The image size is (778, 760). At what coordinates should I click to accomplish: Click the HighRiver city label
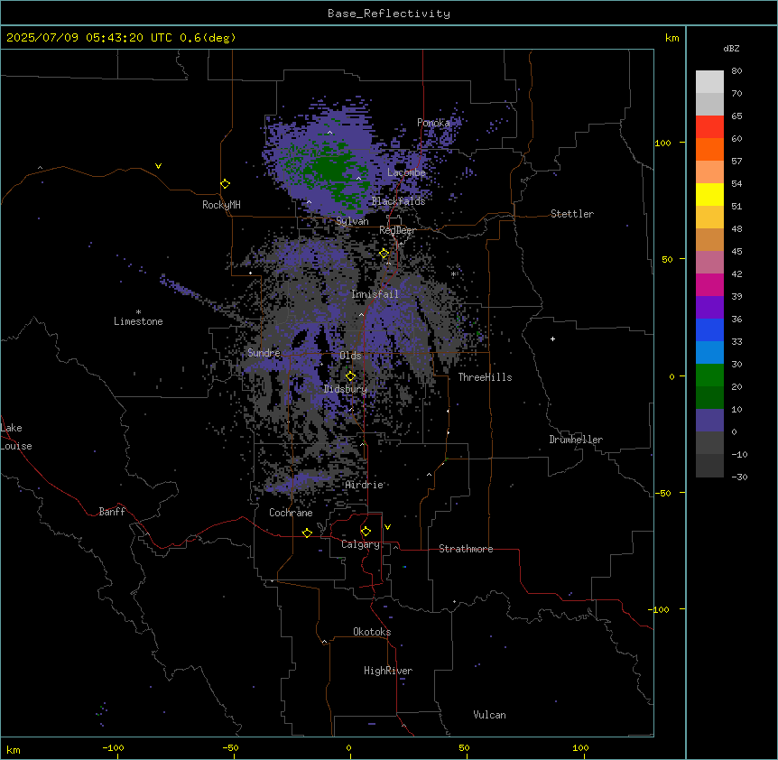(x=388, y=671)
